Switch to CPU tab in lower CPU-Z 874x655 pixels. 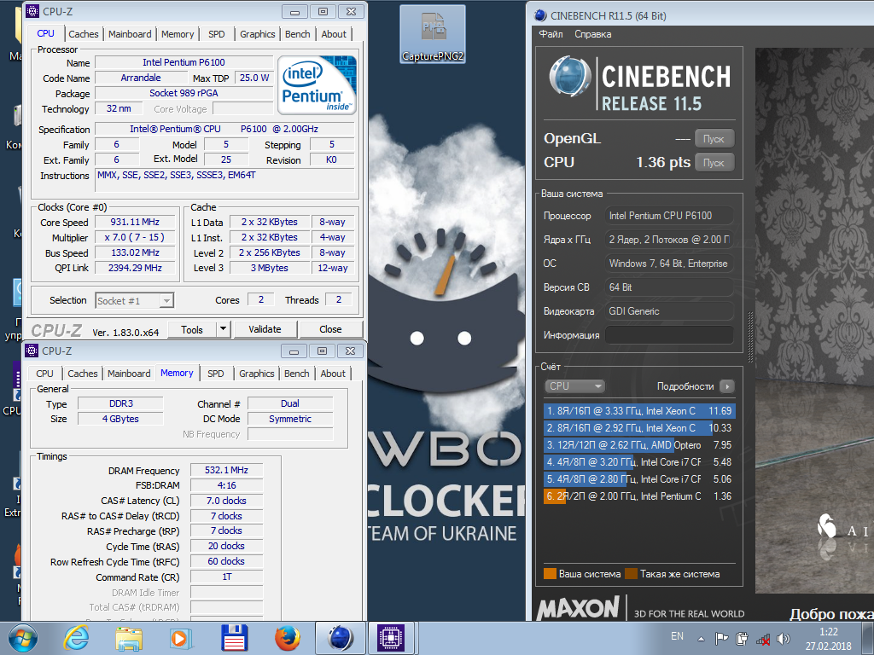click(44, 374)
